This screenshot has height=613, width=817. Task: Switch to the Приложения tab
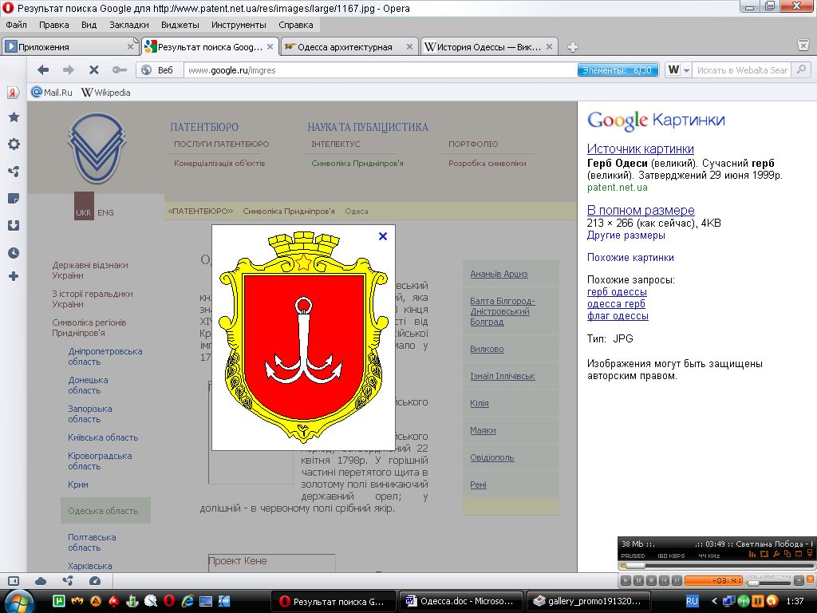[x=70, y=47]
